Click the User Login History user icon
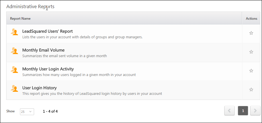Image resolution: width=262 pixels, height=123 pixels. 14,88
